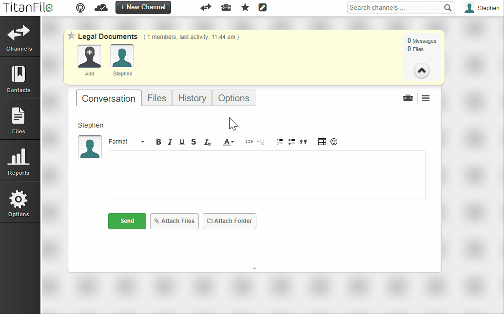
Task: Click the cloud sync icon near the logo
Action: point(101,7)
